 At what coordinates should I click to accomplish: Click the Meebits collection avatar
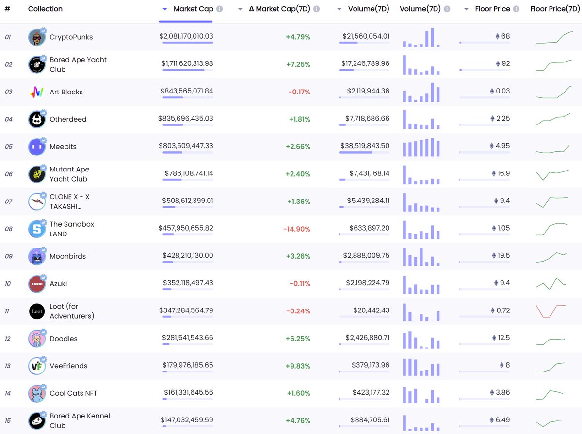pos(37,147)
